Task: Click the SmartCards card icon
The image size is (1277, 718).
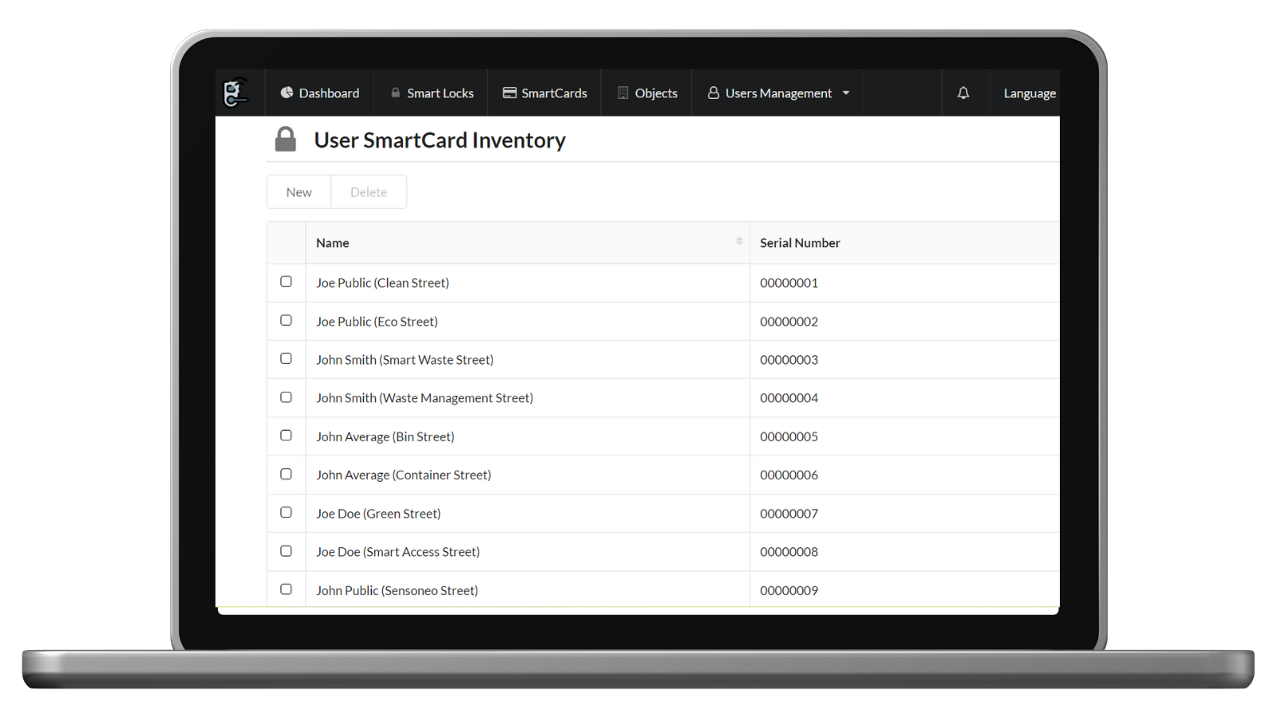Action: click(x=509, y=93)
